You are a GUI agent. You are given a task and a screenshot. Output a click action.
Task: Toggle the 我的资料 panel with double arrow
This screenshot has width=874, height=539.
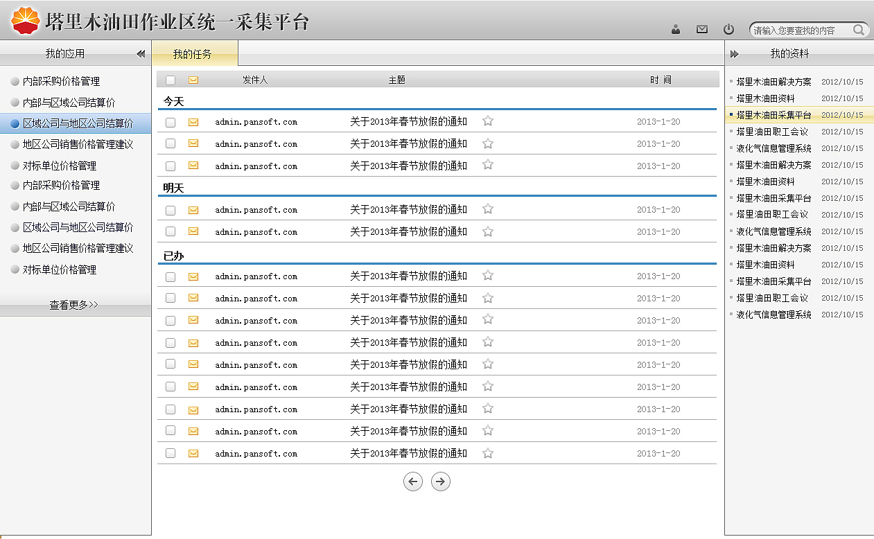click(735, 53)
